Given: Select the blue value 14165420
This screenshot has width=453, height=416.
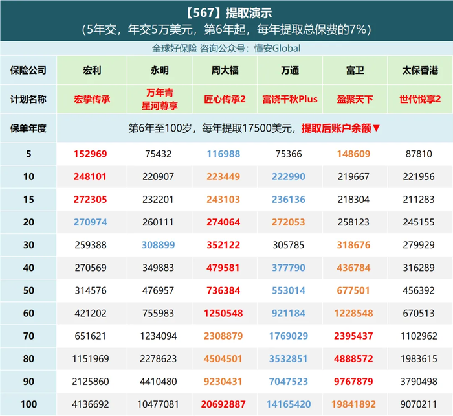Looking at the screenshot, I should pyautogui.click(x=289, y=404).
